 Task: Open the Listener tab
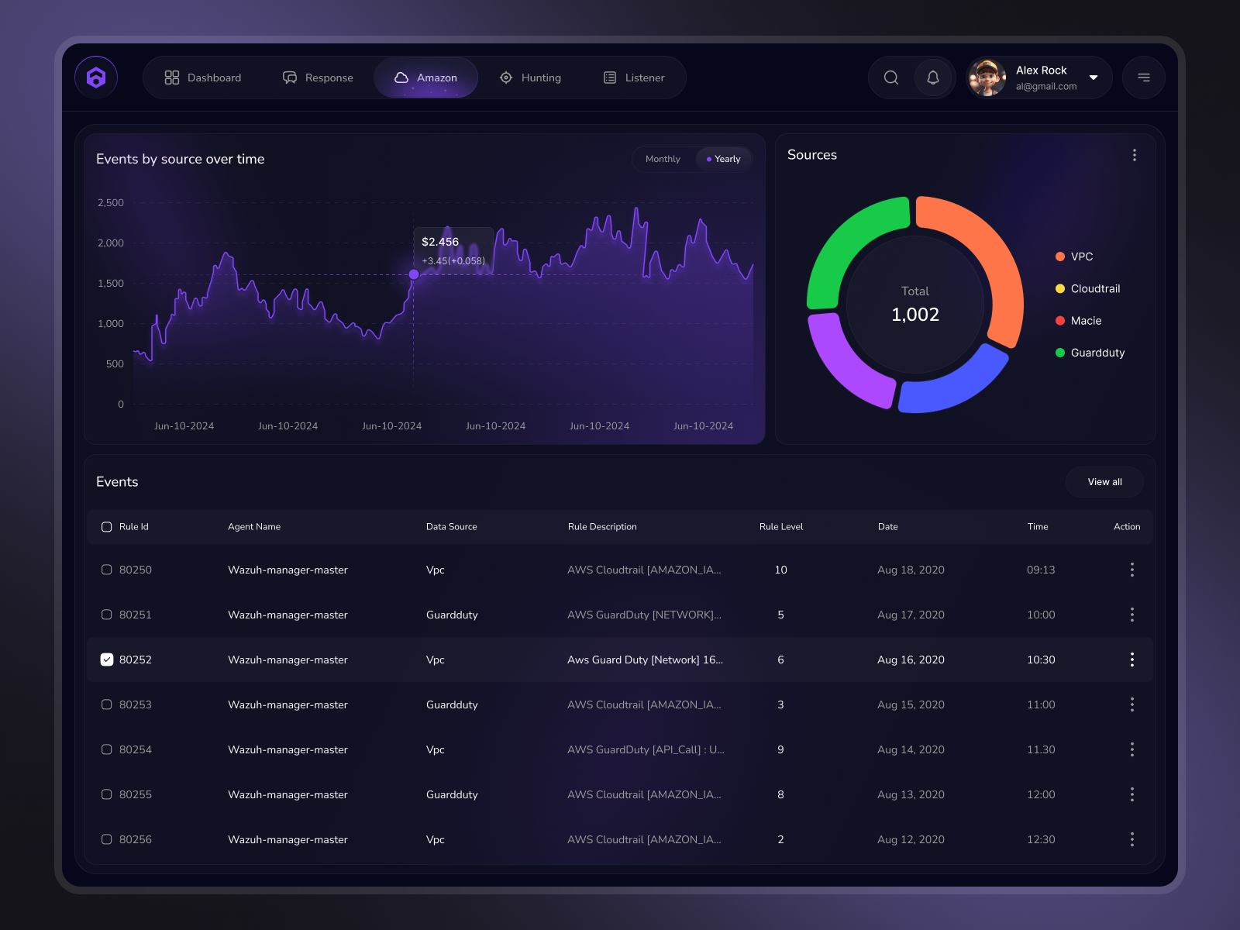(635, 77)
